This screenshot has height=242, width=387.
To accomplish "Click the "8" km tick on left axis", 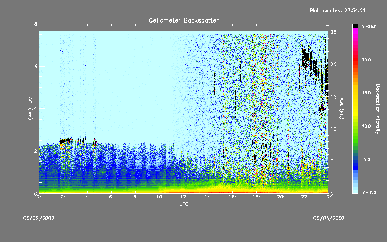I will tap(36, 24).
